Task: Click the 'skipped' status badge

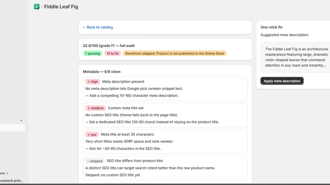Action: coord(95,161)
